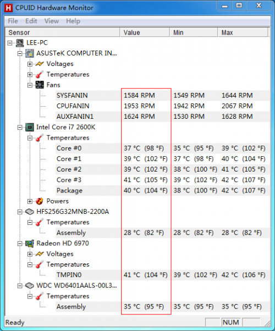Screen dimensions: 275x331
Task: Click the HFS256G32MNB-2200A drive icon
Action: pyautogui.click(x=30, y=212)
